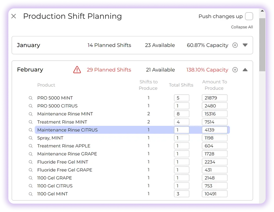This screenshot has height=212, width=274.
Task: Click magnifier icon beside Fluoride Free Gel MINT
Action: (31, 162)
